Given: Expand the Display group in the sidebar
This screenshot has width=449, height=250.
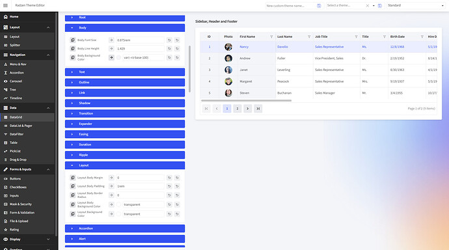Looking at the screenshot, I should [x=27, y=240].
